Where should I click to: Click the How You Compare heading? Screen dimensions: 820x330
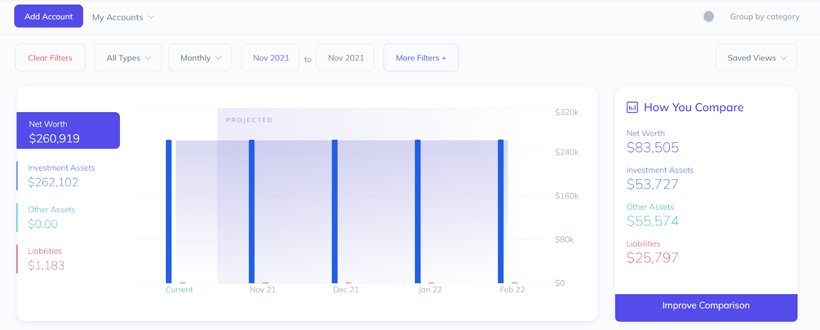(x=693, y=107)
